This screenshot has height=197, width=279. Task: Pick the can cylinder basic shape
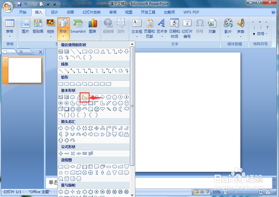pyautogui.click(x=127, y=103)
